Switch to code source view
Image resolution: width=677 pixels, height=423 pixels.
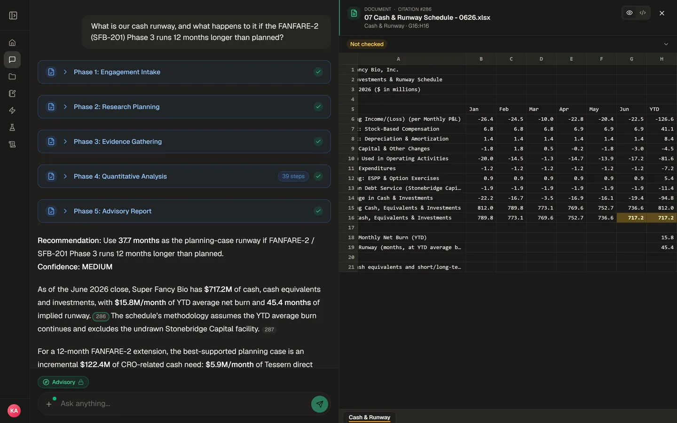tap(643, 13)
